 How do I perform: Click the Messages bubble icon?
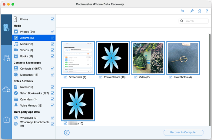[16, 74]
